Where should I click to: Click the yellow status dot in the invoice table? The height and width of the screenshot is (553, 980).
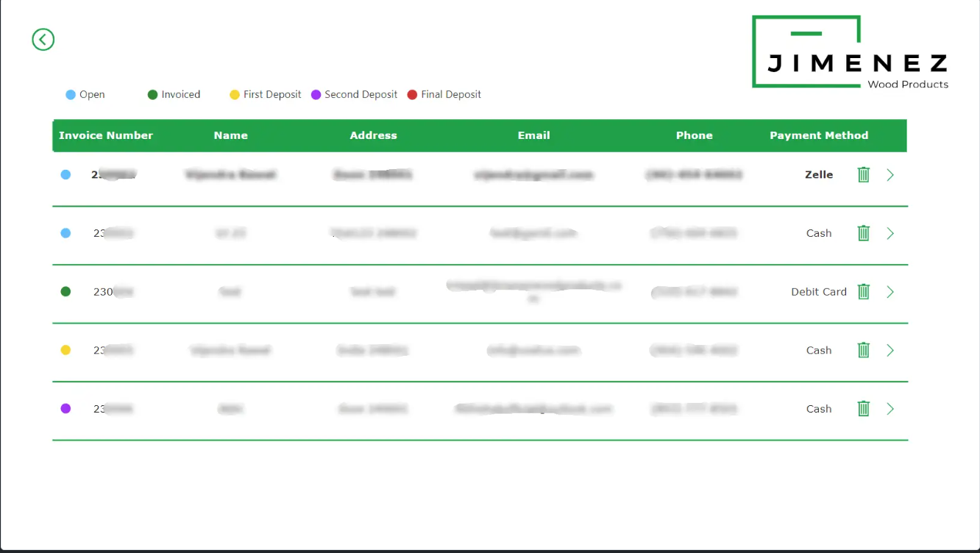click(x=65, y=350)
